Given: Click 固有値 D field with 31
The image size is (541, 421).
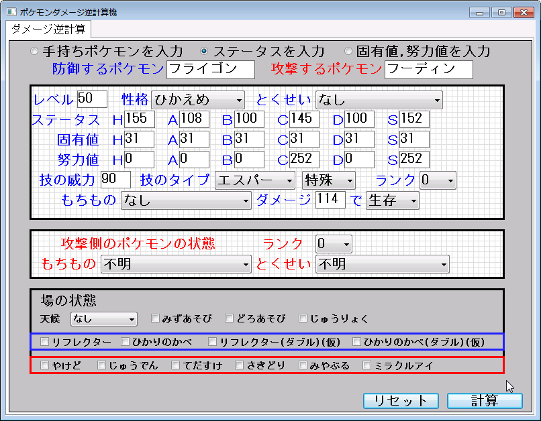Looking at the screenshot, I should (359, 139).
